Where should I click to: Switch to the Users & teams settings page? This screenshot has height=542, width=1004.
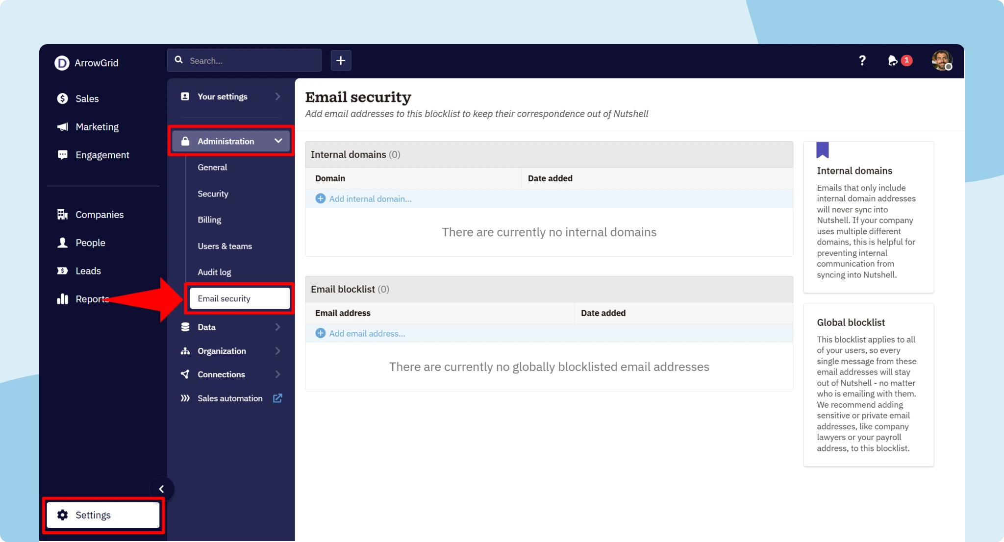pyautogui.click(x=225, y=246)
